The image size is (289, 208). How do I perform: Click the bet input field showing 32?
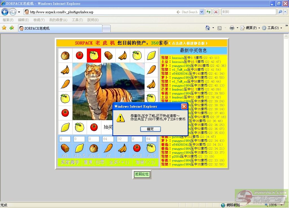pos(122,139)
